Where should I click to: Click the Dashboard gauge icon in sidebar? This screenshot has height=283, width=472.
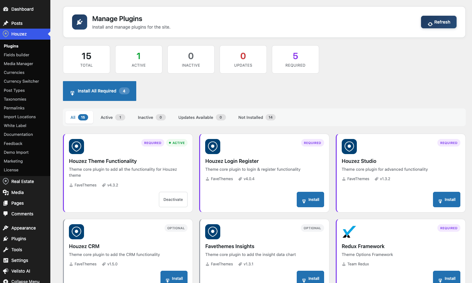point(6,9)
